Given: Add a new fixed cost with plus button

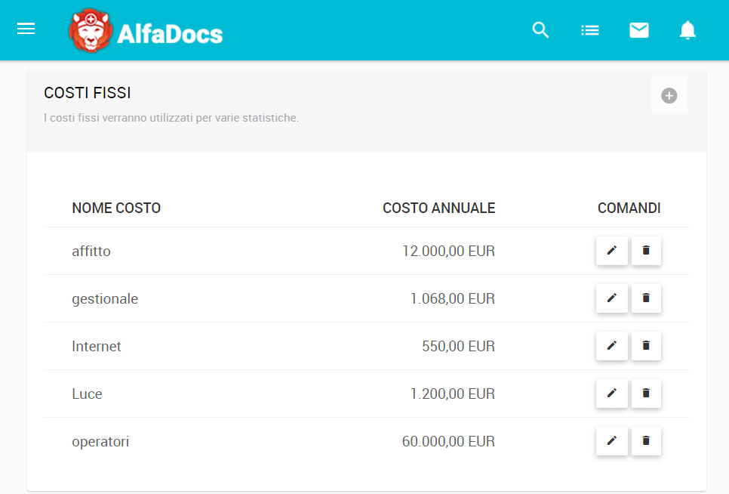Looking at the screenshot, I should point(669,96).
